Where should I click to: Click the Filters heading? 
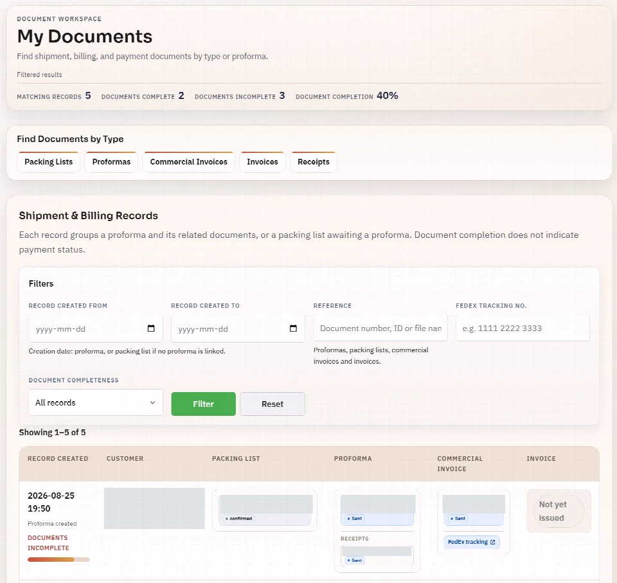[41, 283]
